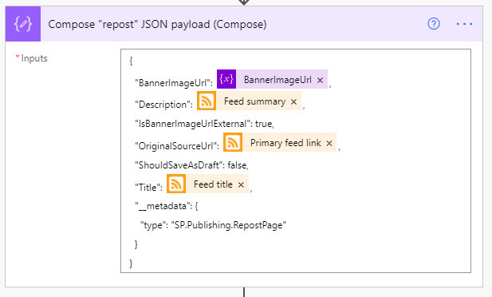Click the "ShouldSaveAsDraft": false line
Image resolution: width=492 pixels, height=297 pixels.
tap(191, 165)
